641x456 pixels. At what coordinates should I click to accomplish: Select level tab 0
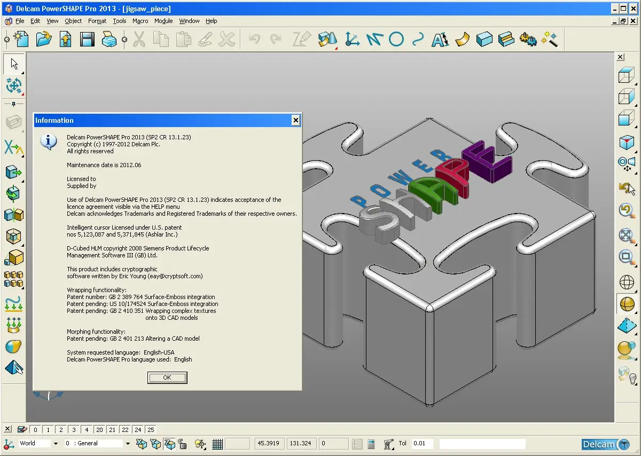click(x=35, y=429)
